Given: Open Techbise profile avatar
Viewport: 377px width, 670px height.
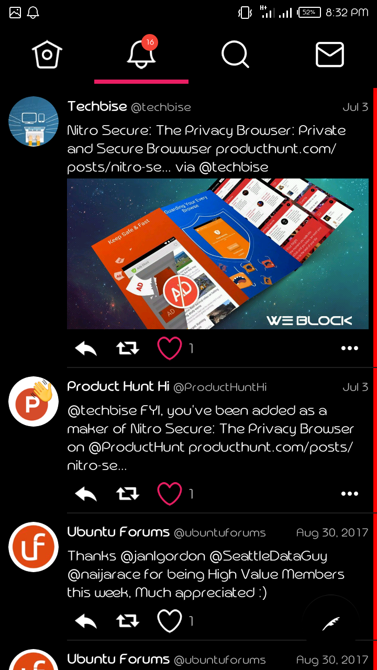Looking at the screenshot, I should tap(34, 121).
